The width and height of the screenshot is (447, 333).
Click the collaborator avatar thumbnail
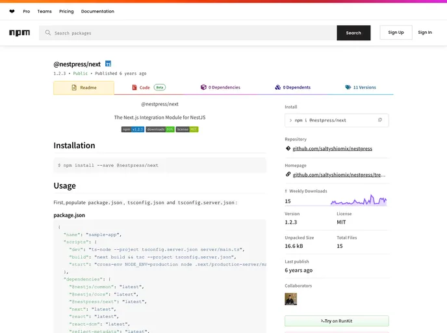291,299
